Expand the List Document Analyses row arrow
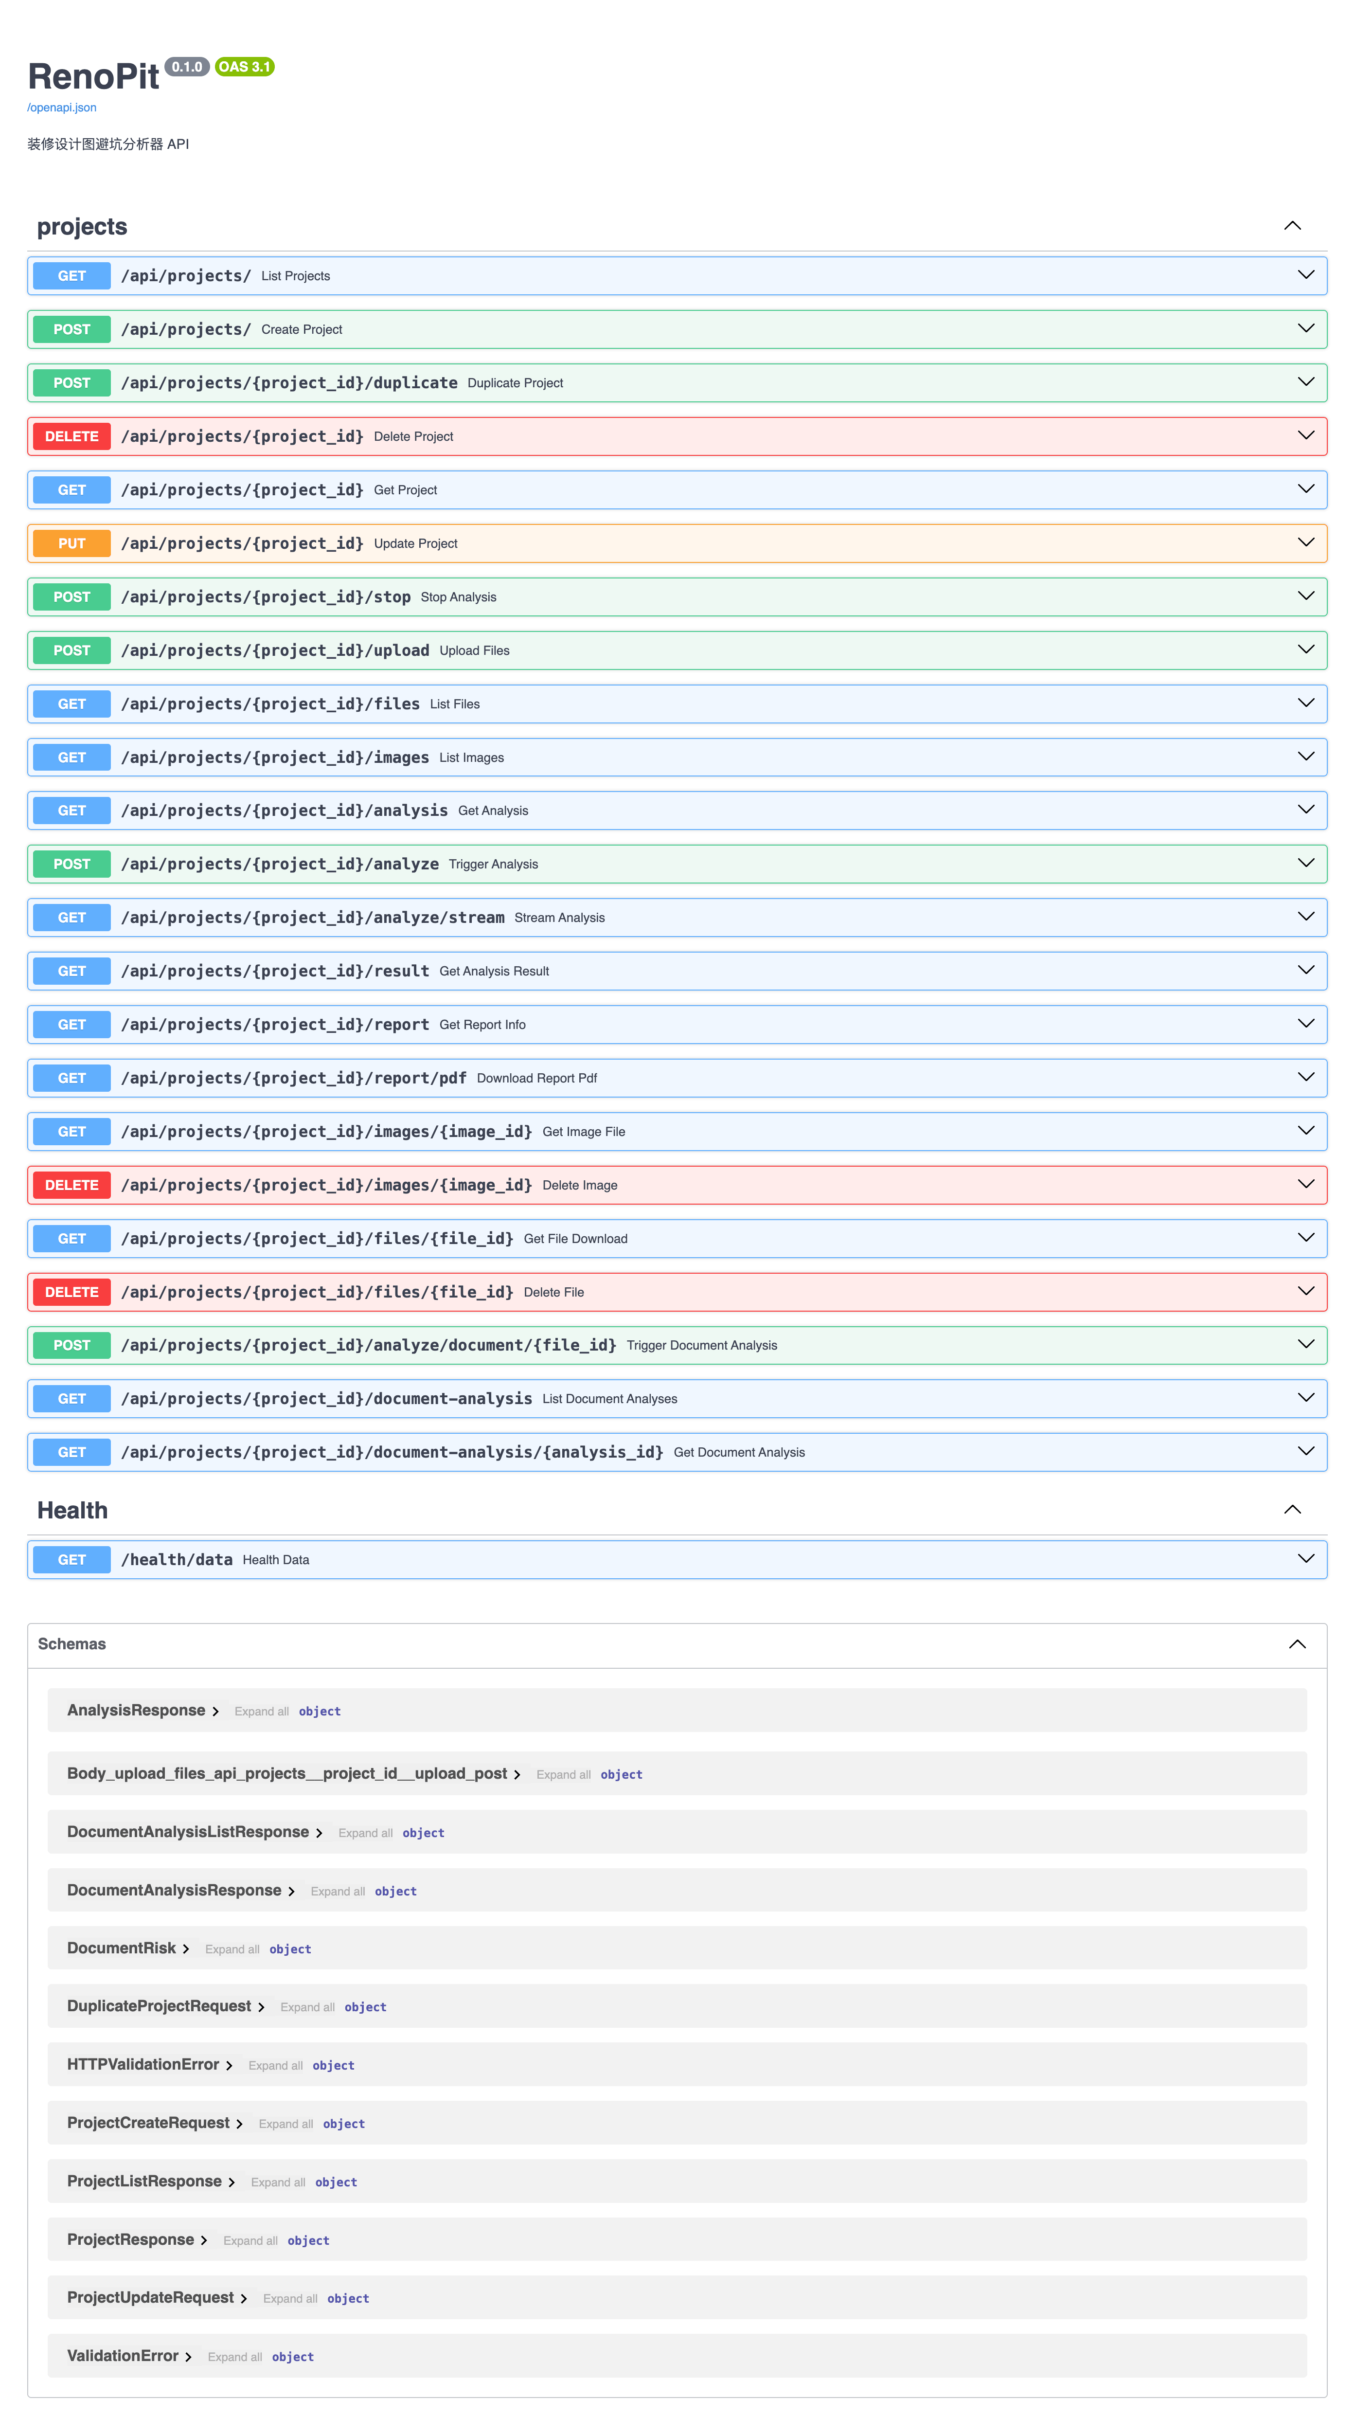Viewport: 1355px width, 2435px height. 1306,1398
